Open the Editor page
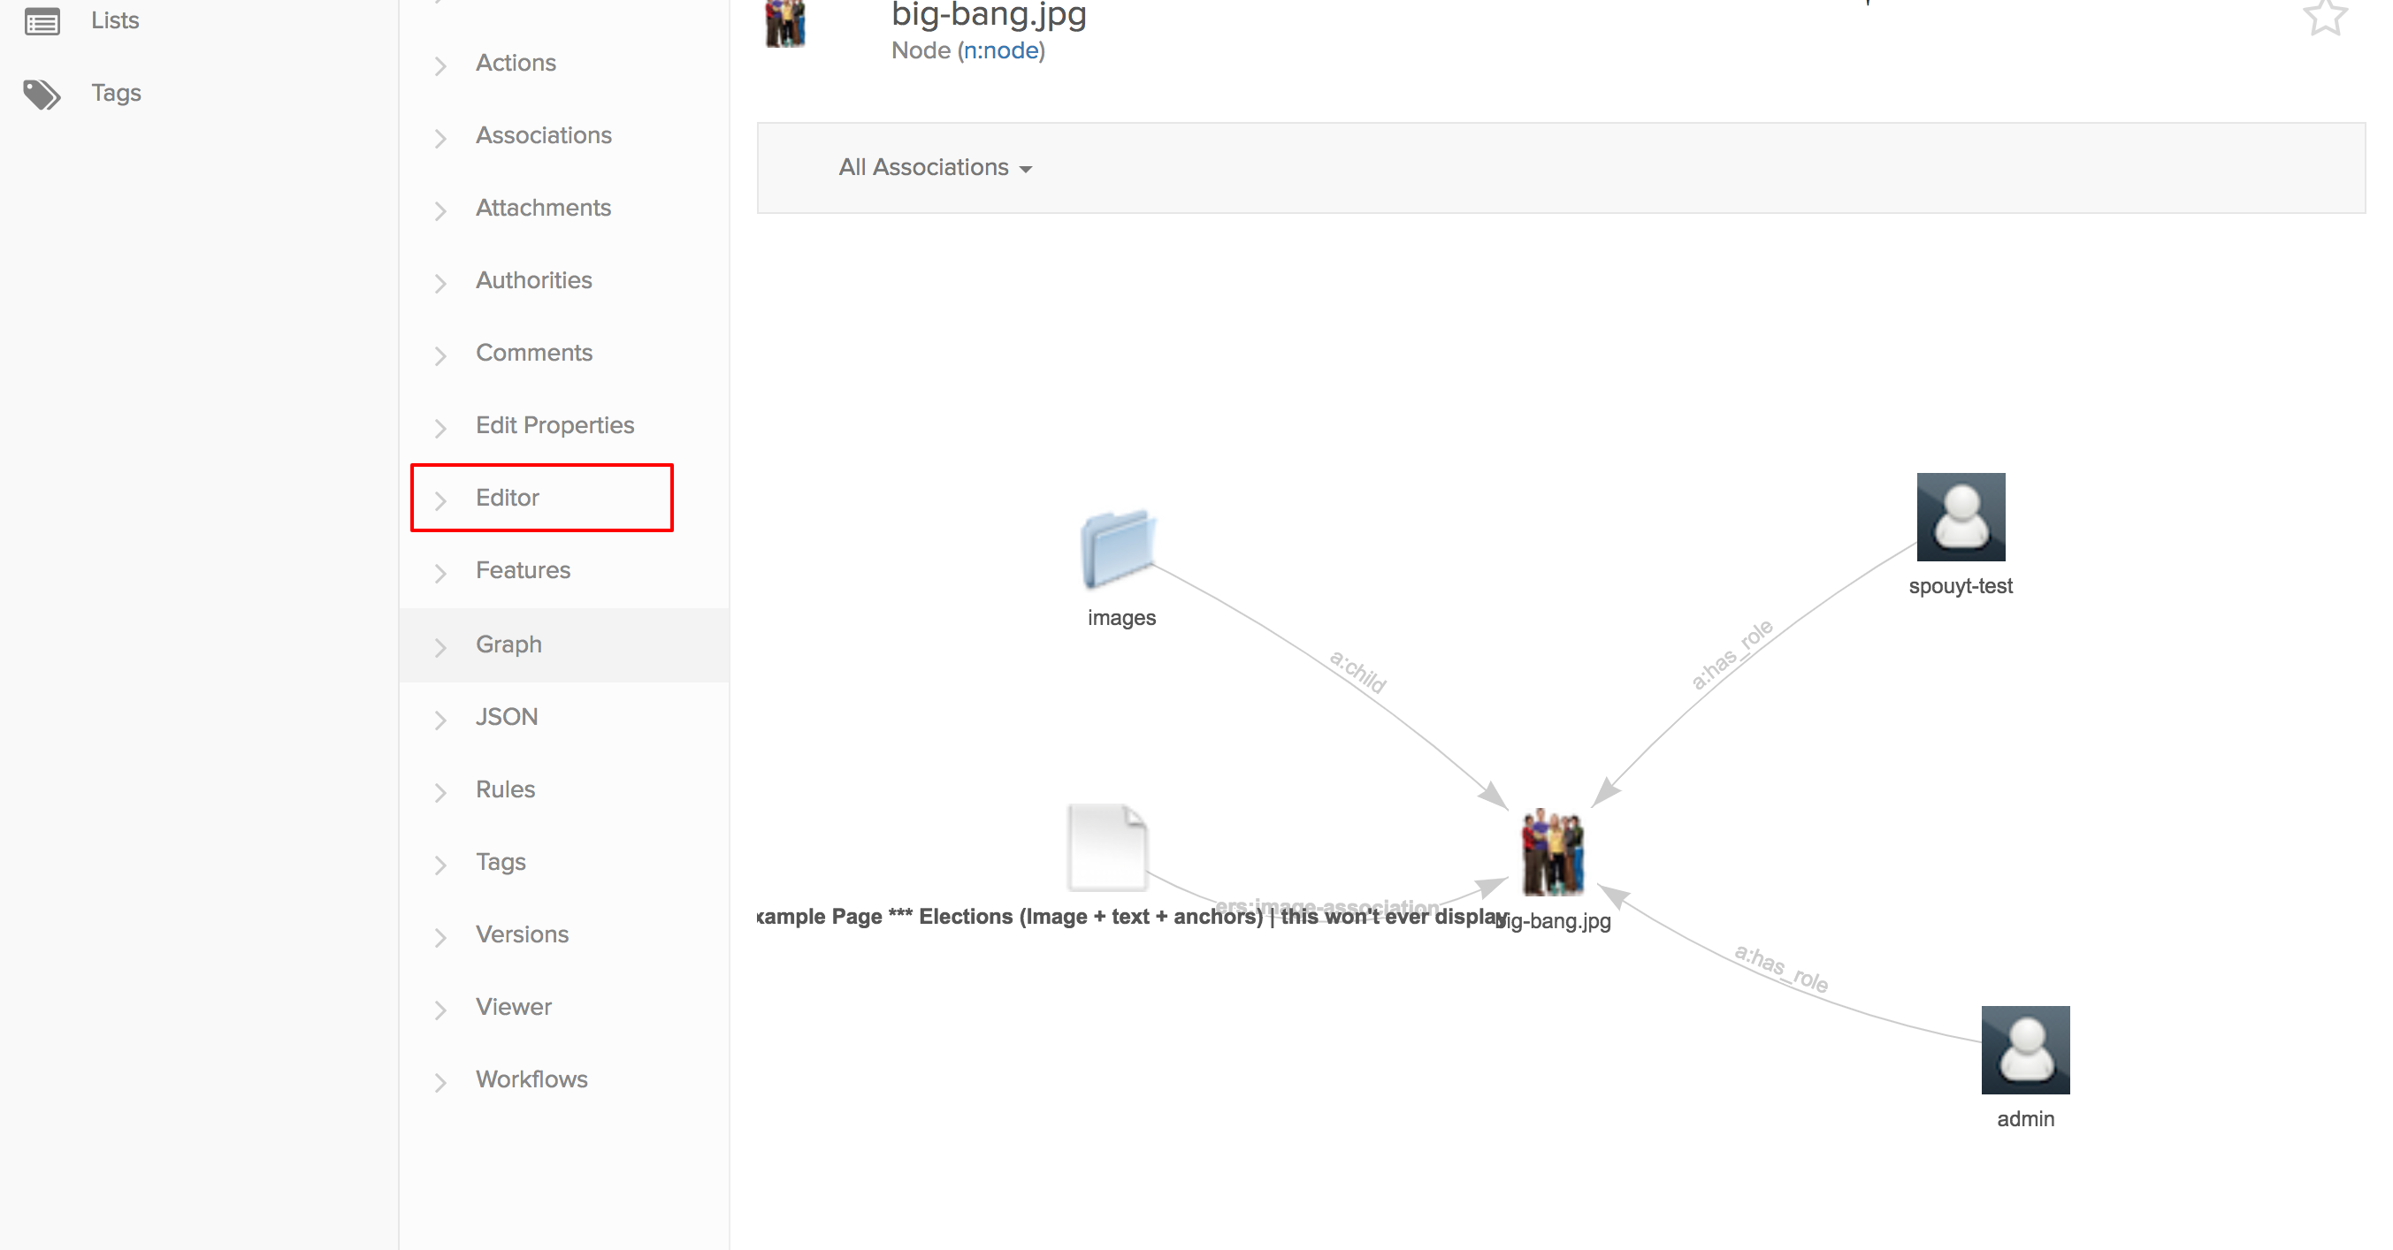The height and width of the screenshot is (1250, 2393). point(508,497)
